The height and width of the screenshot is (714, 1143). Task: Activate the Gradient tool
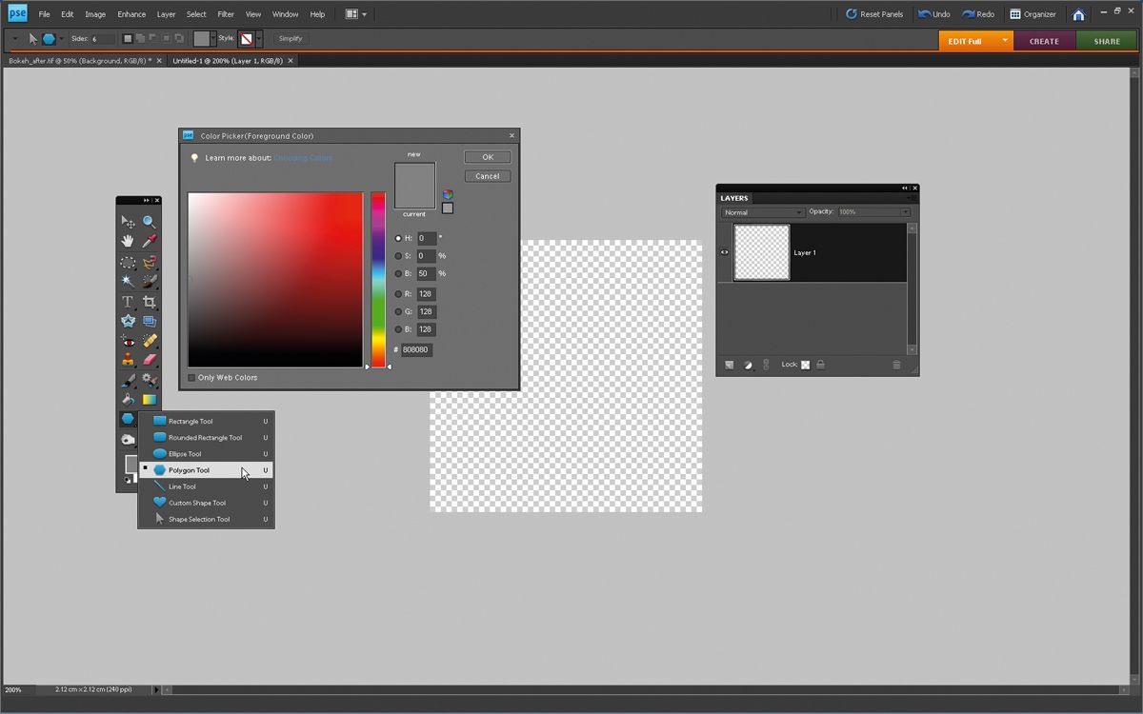point(150,400)
